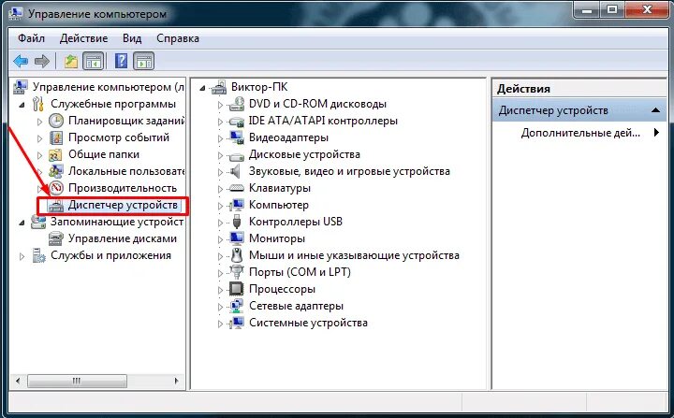Select the Процессоры device category label
This screenshot has width=674, height=418.
pyautogui.click(x=282, y=289)
